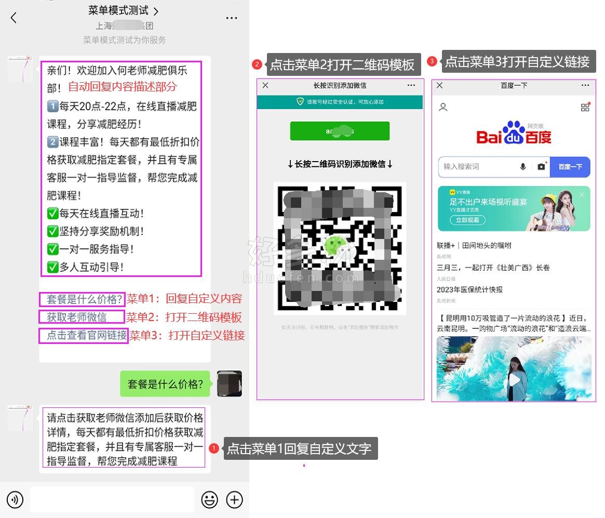Open the news 三月三，一起打开《壮美广西》长卷
The height and width of the screenshot is (518, 605).
(x=493, y=268)
